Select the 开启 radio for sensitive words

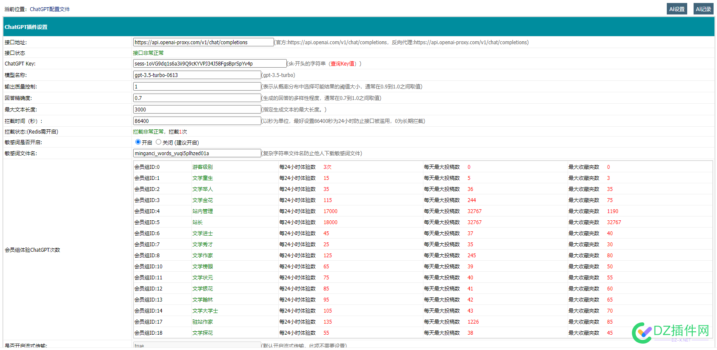pos(138,142)
